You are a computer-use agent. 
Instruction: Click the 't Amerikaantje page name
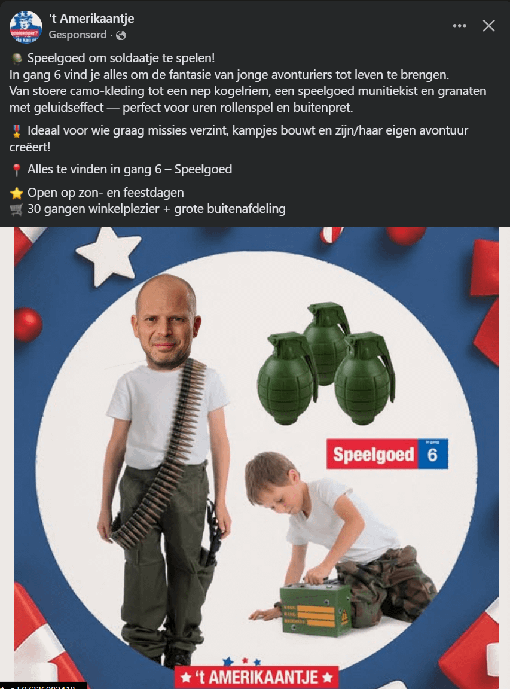[91, 19]
